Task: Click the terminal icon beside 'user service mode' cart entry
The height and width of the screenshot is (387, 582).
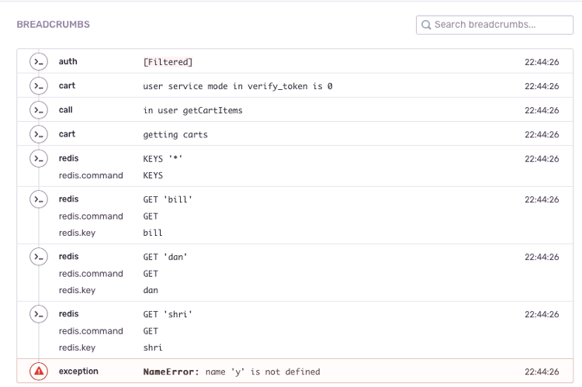Action: tap(38, 86)
